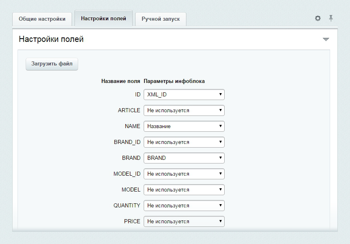Viewport: 350px width, 244px height.
Task: Switch to the Общие настройки tab
Action: pos(42,19)
